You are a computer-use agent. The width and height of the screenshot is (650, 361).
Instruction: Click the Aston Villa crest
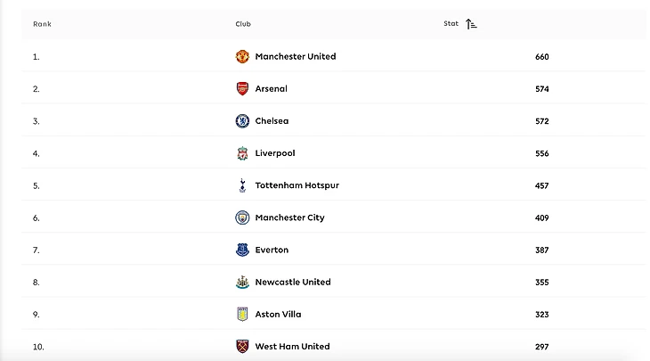[242, 315]
